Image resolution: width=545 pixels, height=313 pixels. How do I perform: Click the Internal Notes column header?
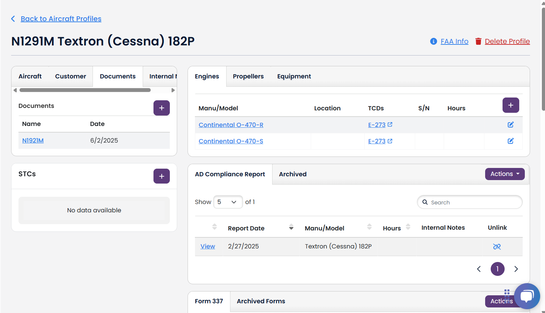[x=443, y=228]
